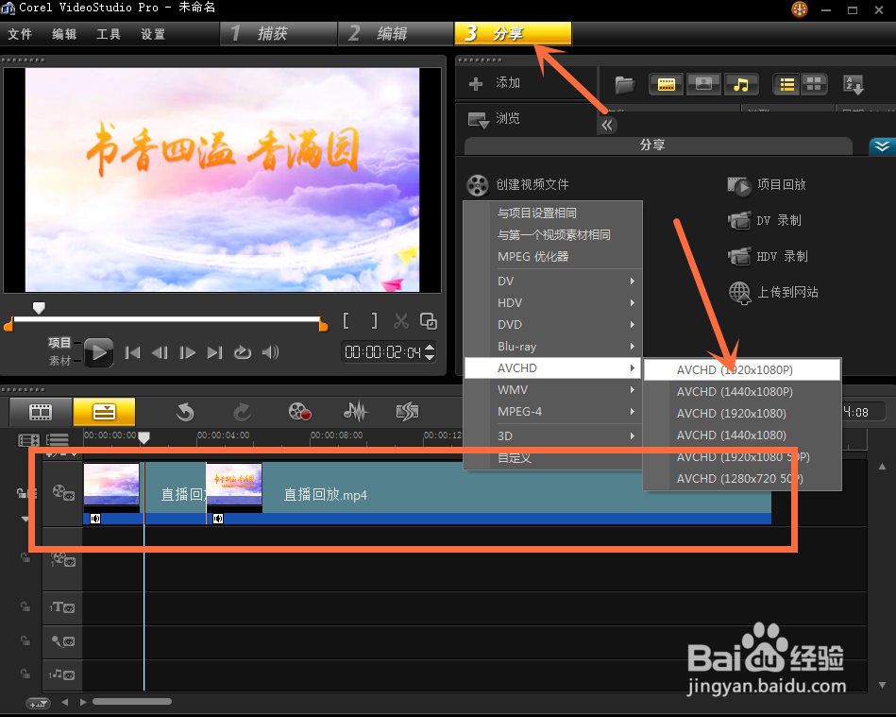
Task: Open the 文件 menu
Action: [20, 34]
